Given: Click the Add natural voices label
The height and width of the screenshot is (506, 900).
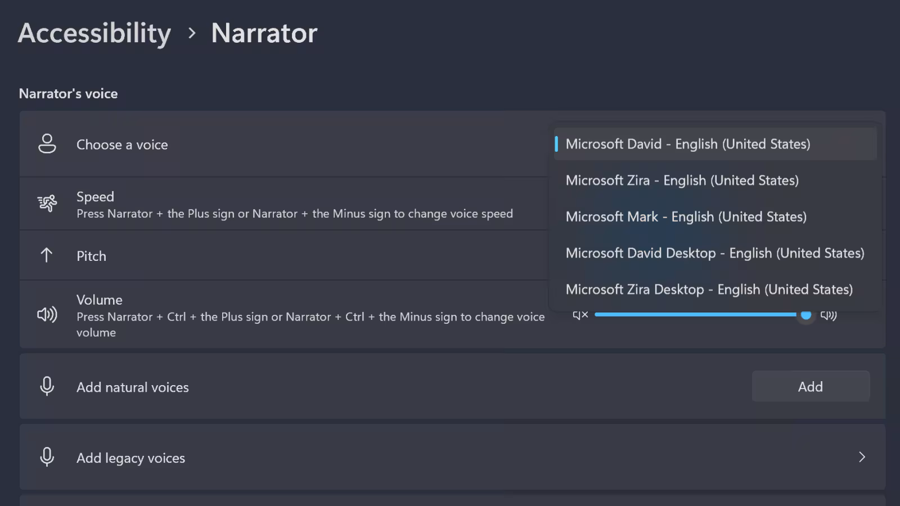Looking at the screenshot, I should 133,387.
